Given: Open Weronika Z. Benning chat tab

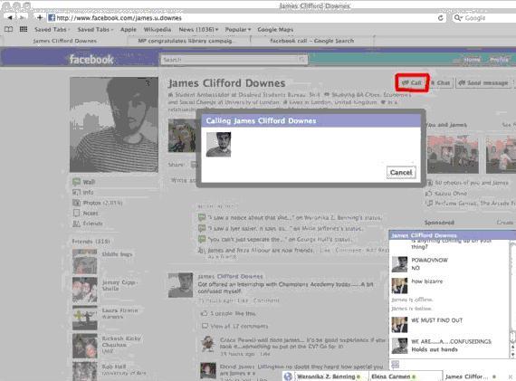Looking at the screenshot, I should tap(324, 376).
